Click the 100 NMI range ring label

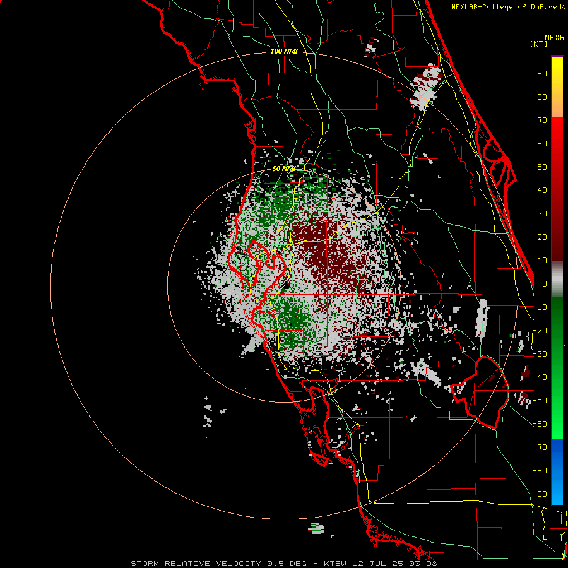[x=284, y=52]
